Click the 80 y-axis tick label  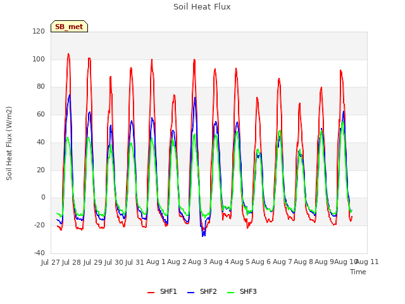tap(40, 87)
